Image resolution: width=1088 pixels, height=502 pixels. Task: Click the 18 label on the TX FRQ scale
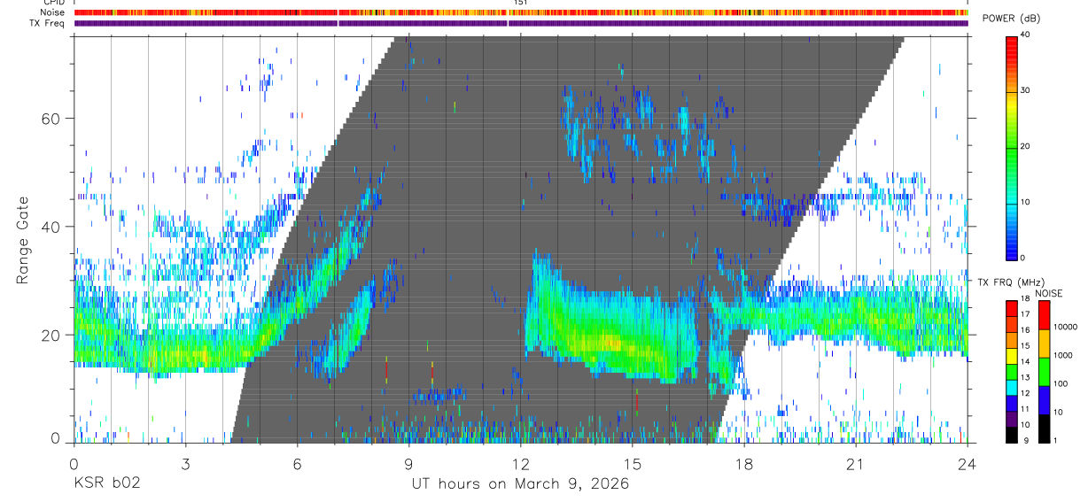coord(1025,299)
